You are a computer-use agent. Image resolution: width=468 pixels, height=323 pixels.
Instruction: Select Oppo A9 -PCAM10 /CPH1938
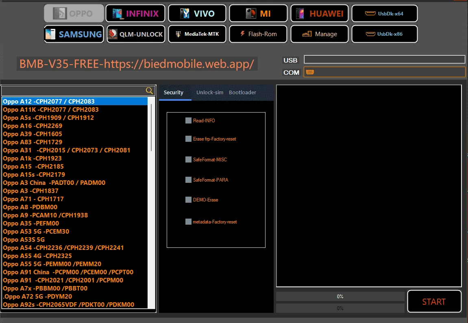[x=75, y=215]
